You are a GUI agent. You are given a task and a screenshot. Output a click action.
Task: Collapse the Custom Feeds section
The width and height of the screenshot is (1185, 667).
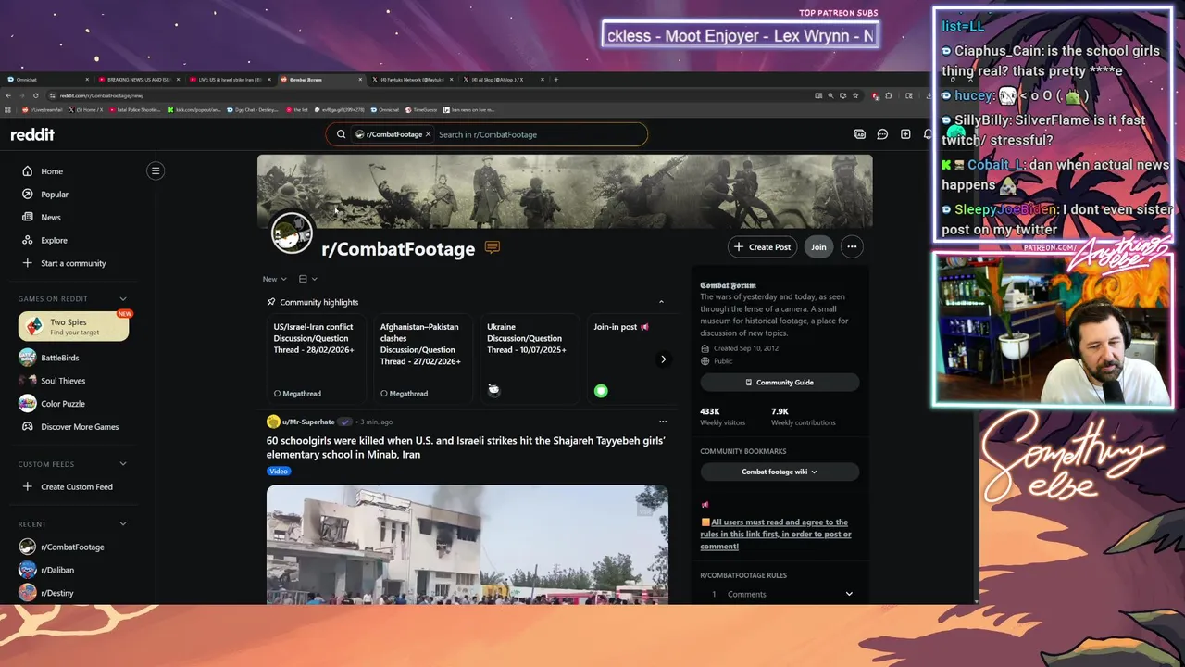click(x=123, y=464)
